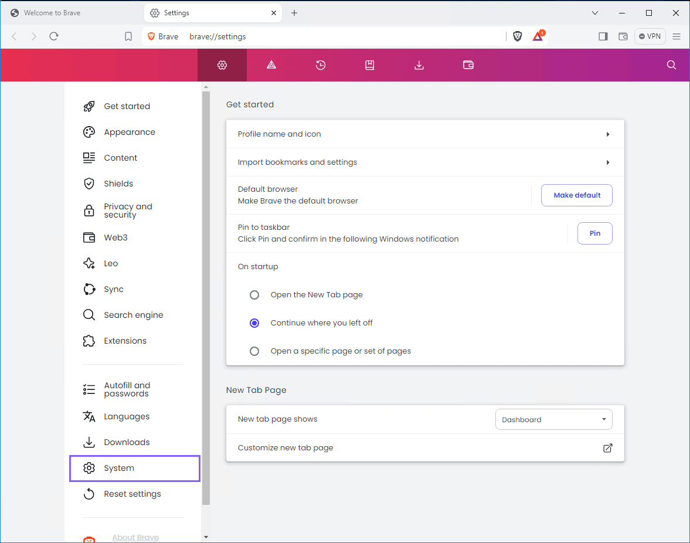Image resolution: width=690 pixels, height=543 pixels.
Task: Switch to the Welcome to Brave tab
Action: click(53, 13)
